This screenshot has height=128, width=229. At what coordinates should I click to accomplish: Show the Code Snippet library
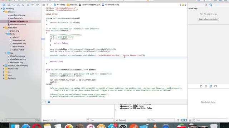(x=206, y=86)
